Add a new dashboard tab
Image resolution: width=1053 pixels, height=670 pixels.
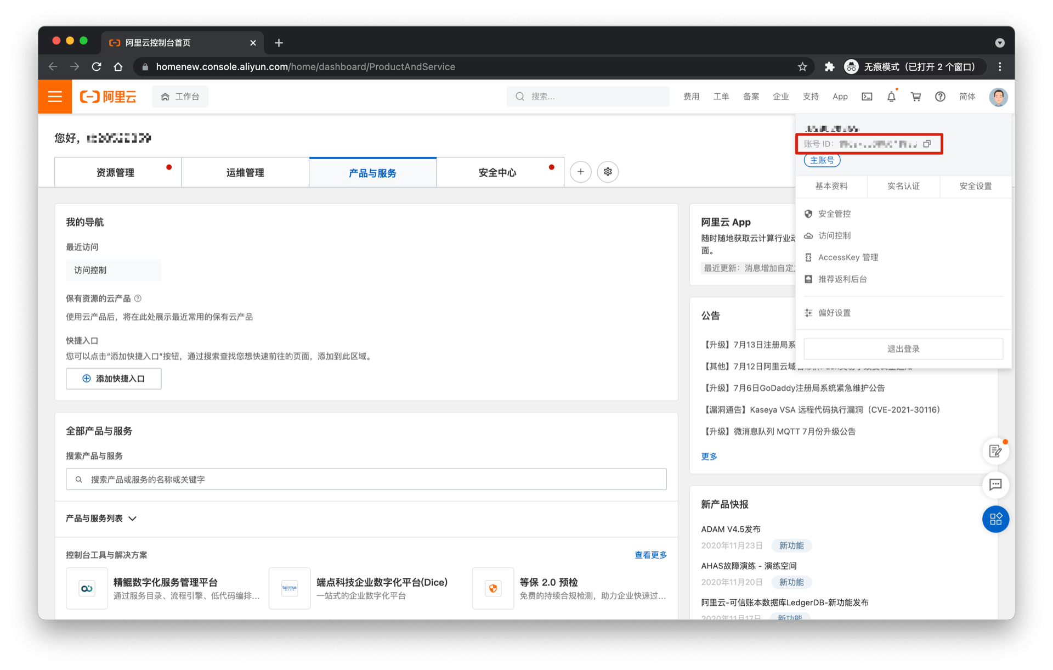pos(580,172)
